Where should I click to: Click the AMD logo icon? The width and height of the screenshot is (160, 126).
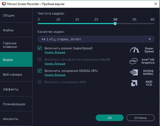click(x=134, y=83)
